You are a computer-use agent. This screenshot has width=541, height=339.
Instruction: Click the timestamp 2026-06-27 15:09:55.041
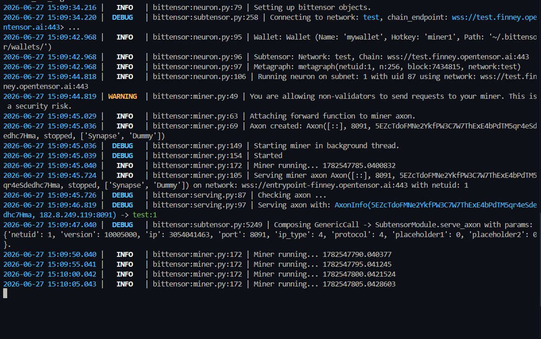[50, 264]
